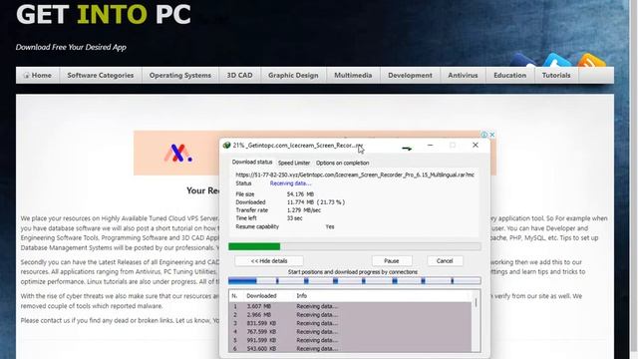Minimize the download dialog
The image size is (638, 359).
coord(430,145)
